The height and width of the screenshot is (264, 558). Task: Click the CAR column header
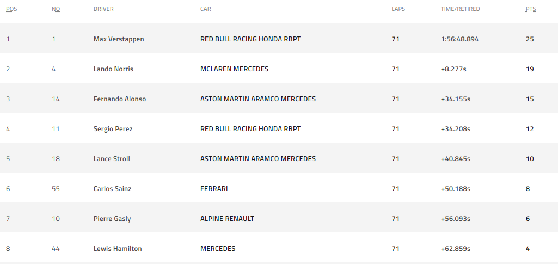click(206, 9)
